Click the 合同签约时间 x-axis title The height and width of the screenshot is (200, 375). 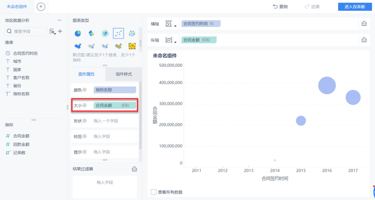click(x=275, y=178)
